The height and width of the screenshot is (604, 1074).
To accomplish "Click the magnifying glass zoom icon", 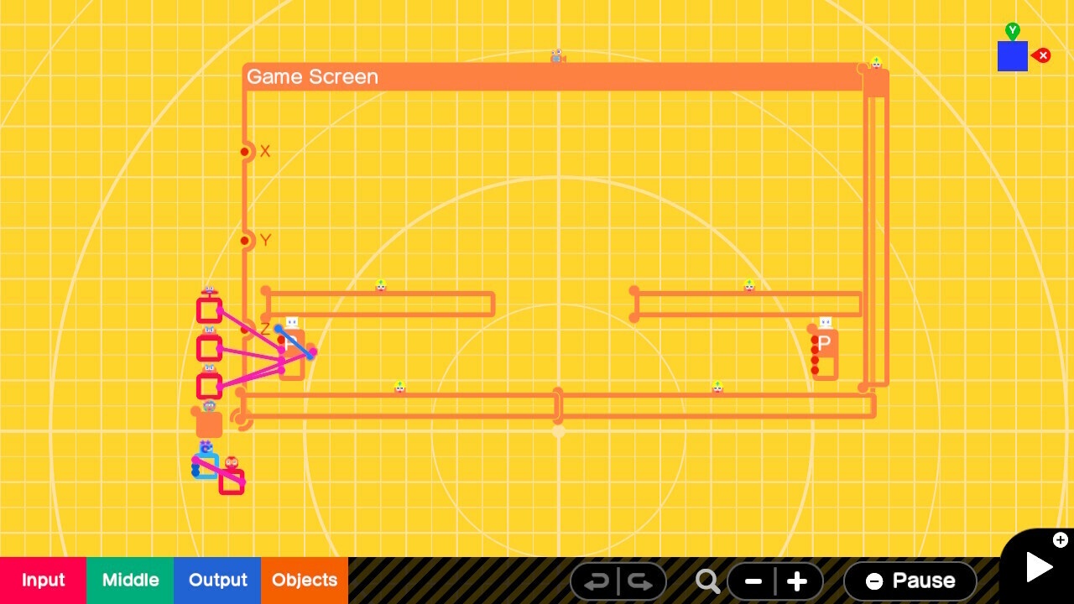I will tap(707, 581).
